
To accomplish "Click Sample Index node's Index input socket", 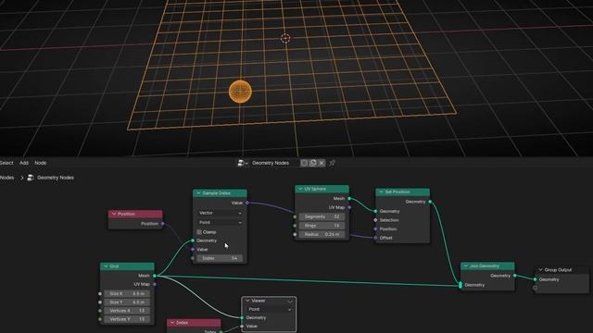I will pos(193,258).
